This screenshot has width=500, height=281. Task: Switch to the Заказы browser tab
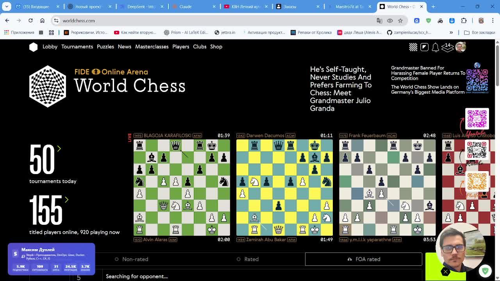(x=298, y=7)
